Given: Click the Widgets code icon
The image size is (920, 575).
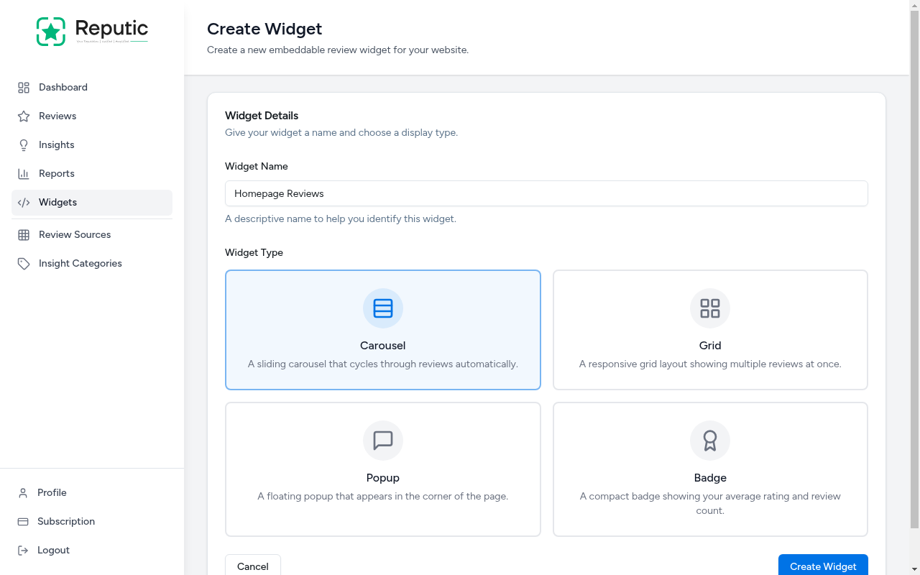Looking at the screenshot, I should point(24,202).
